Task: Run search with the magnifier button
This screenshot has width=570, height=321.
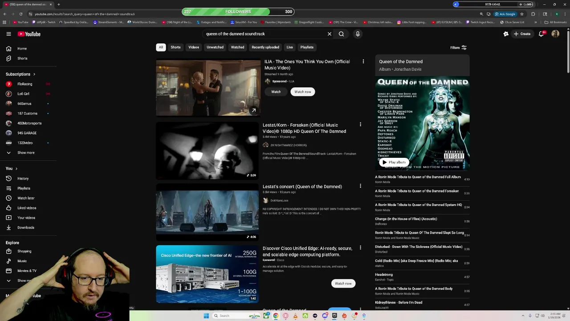Action: coord(341,34)
